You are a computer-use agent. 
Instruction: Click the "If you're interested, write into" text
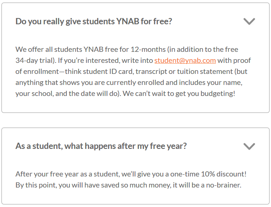pyautogui.click(x=105, y=60)
